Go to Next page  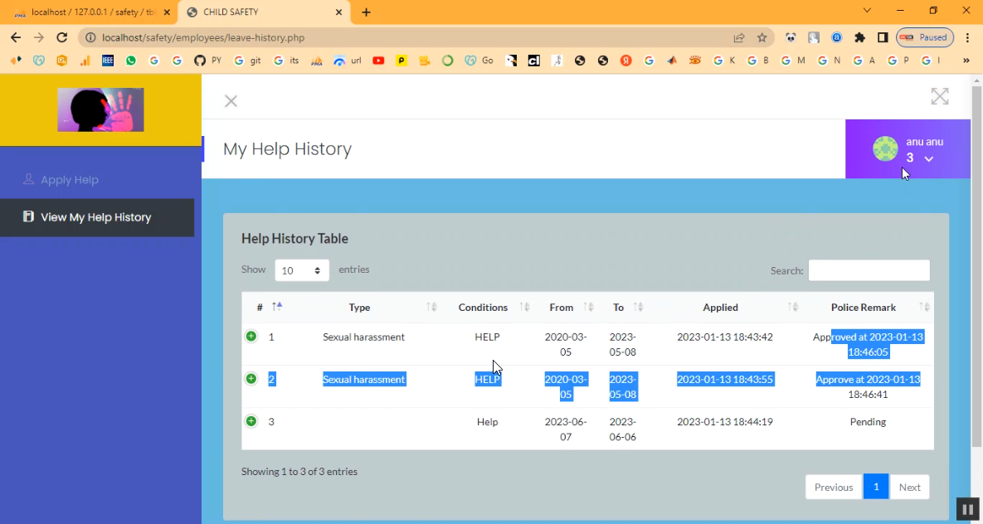pyautogui.click(x=909, y=487)
